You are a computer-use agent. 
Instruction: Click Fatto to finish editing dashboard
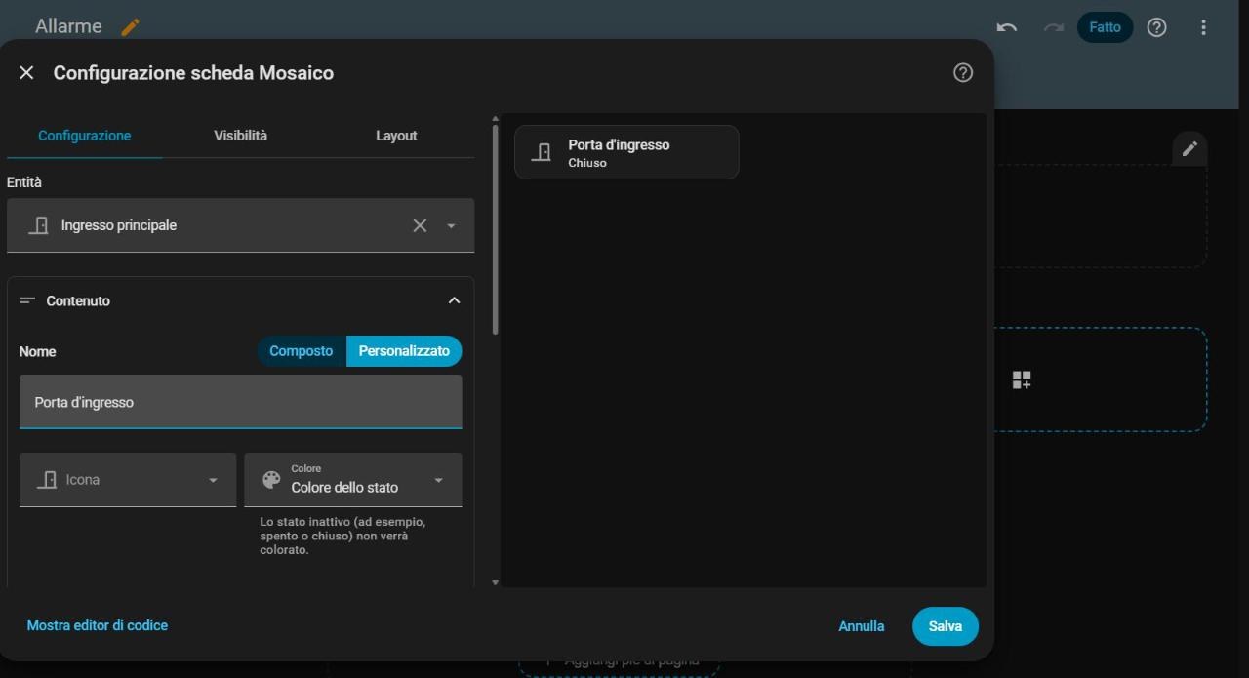[1105, 27]
